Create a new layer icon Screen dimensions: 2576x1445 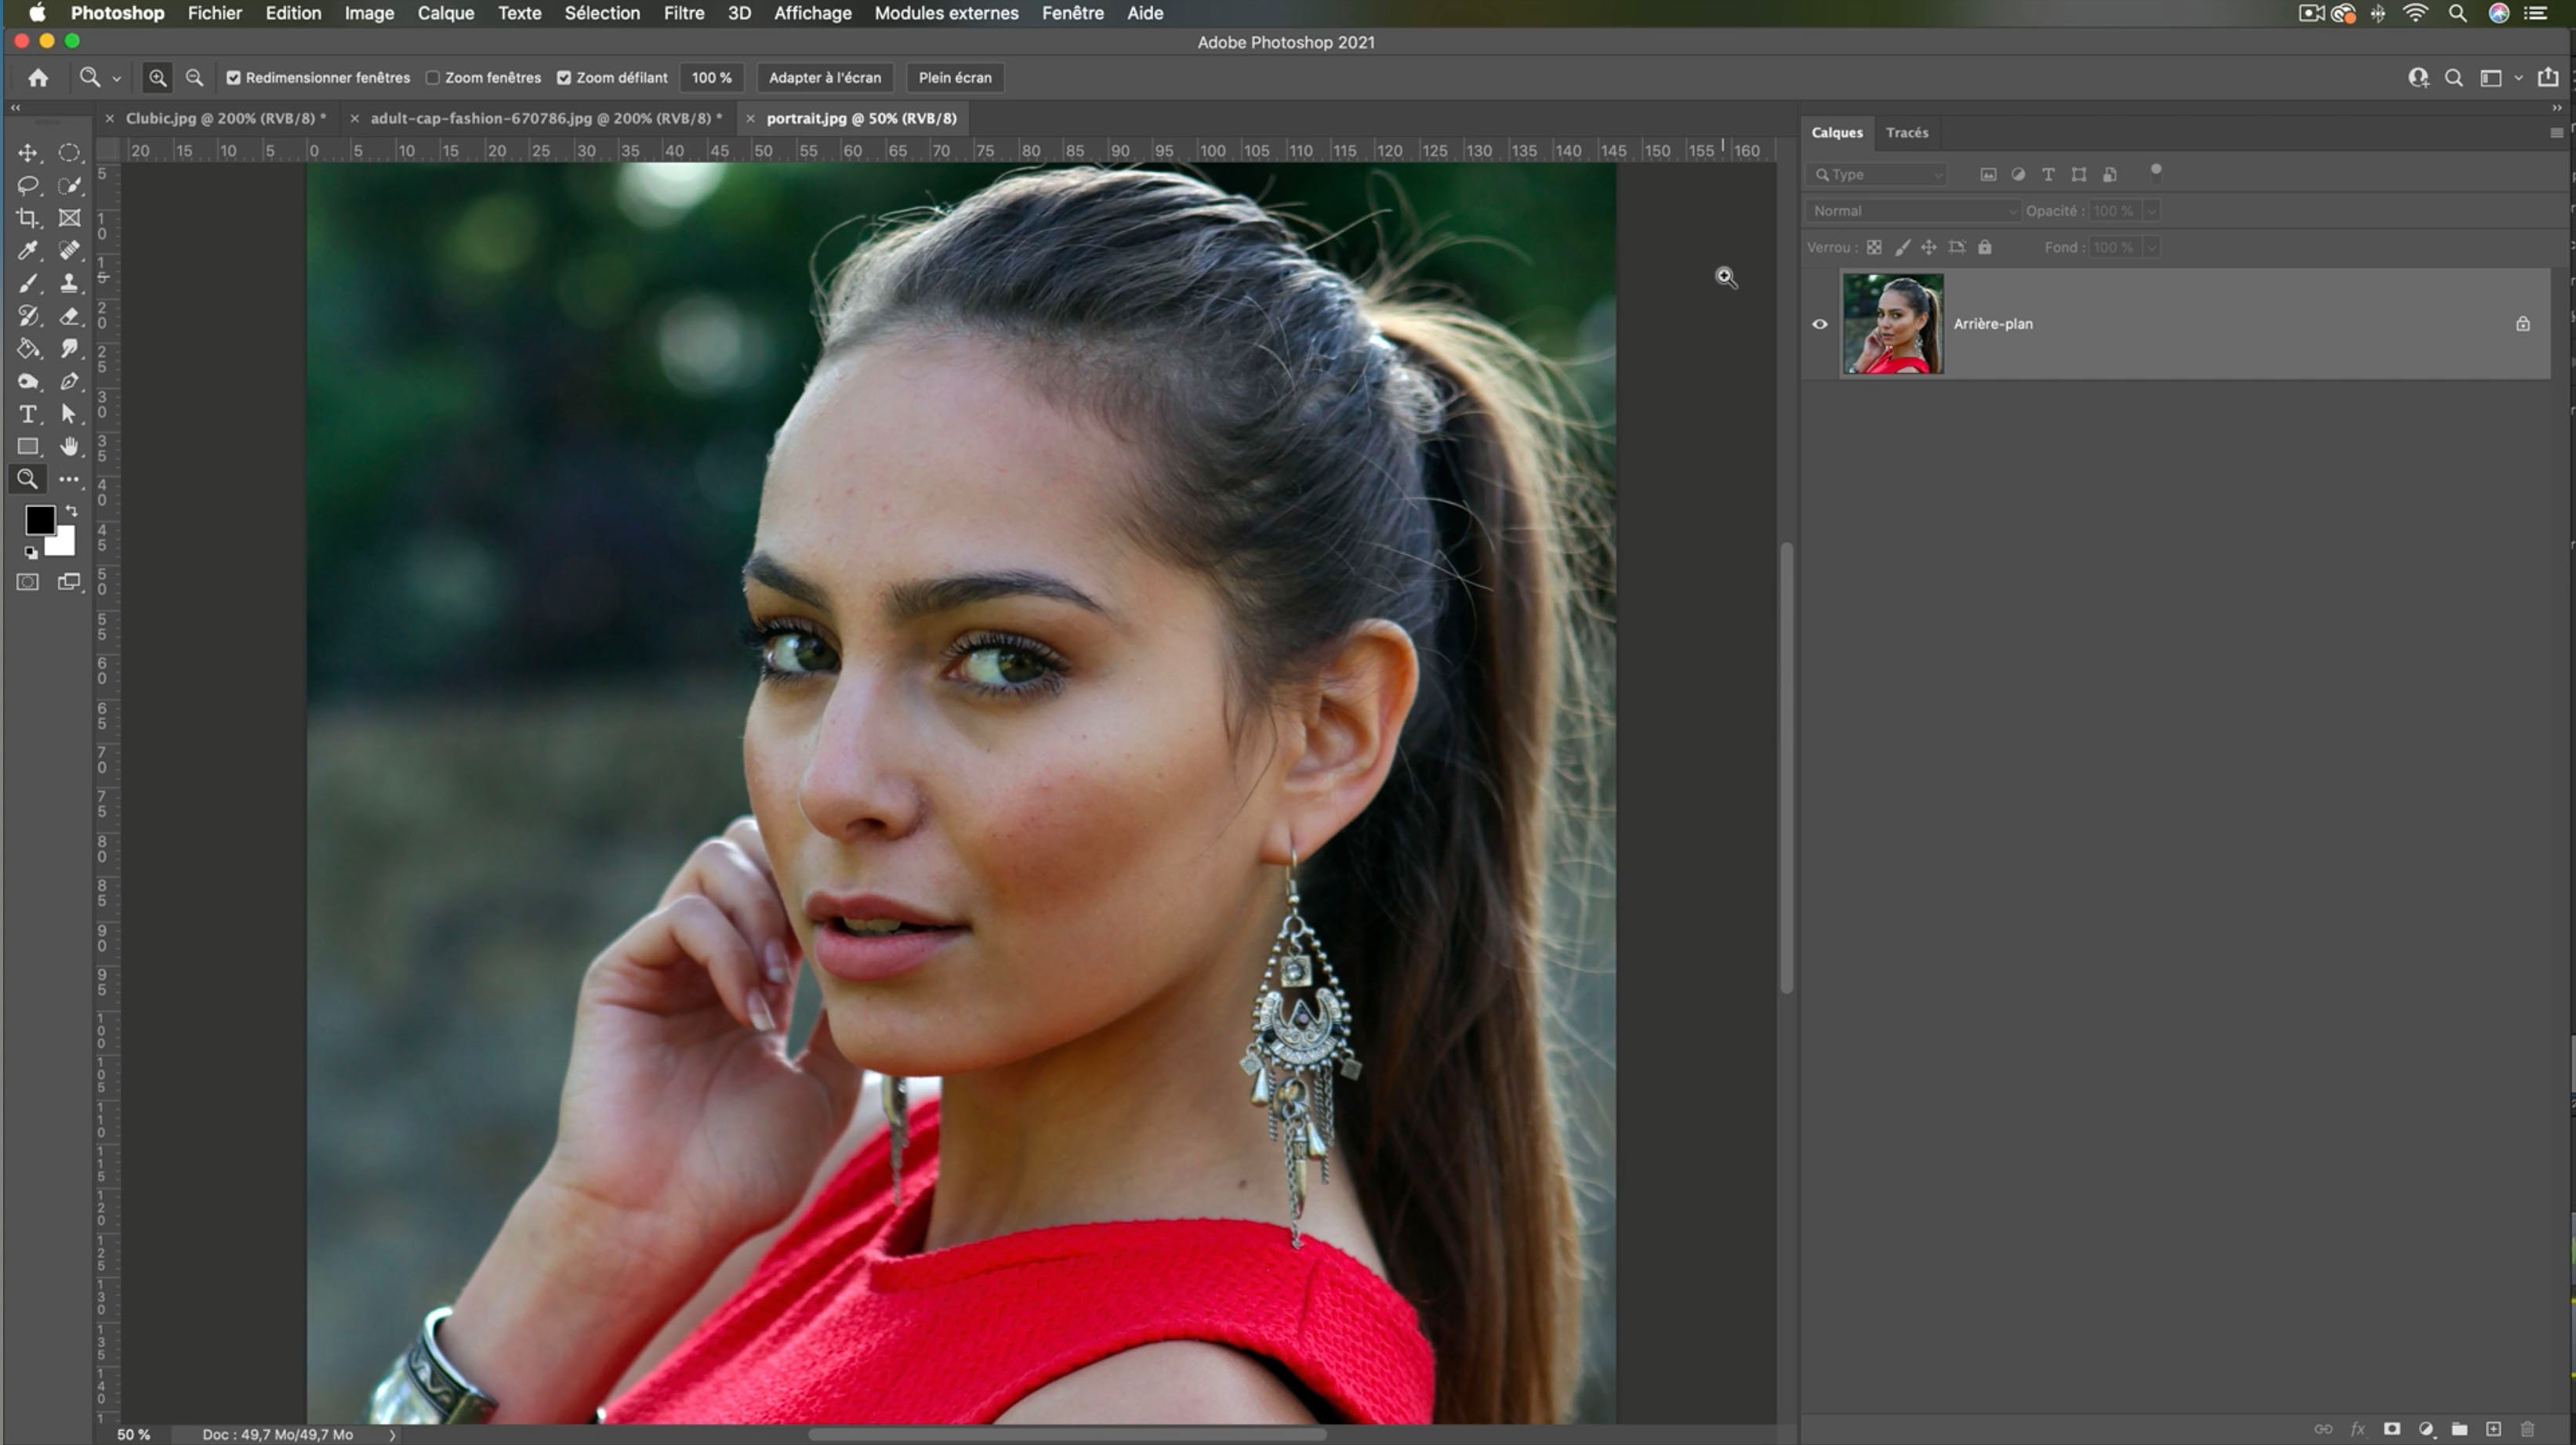pos(2493,1429)
